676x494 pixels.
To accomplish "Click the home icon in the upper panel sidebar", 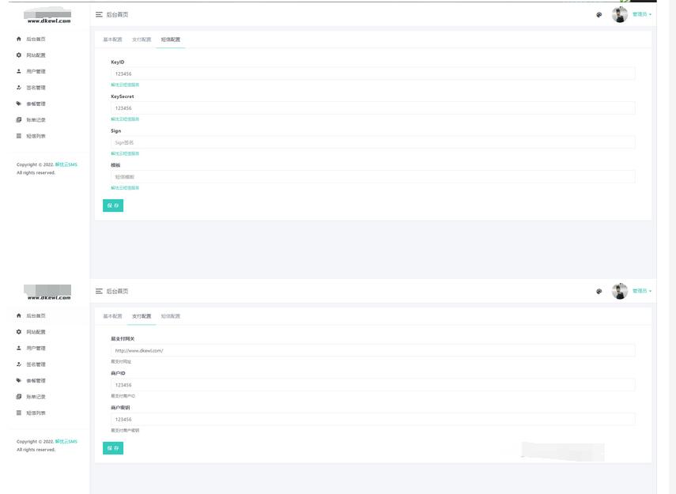I will (19, 39).
